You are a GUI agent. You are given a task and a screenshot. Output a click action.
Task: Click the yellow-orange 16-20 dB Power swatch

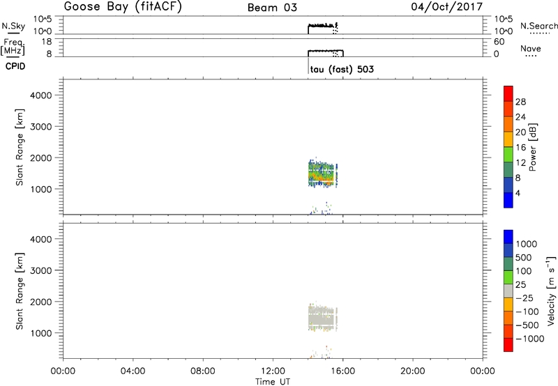coord(508,139)
